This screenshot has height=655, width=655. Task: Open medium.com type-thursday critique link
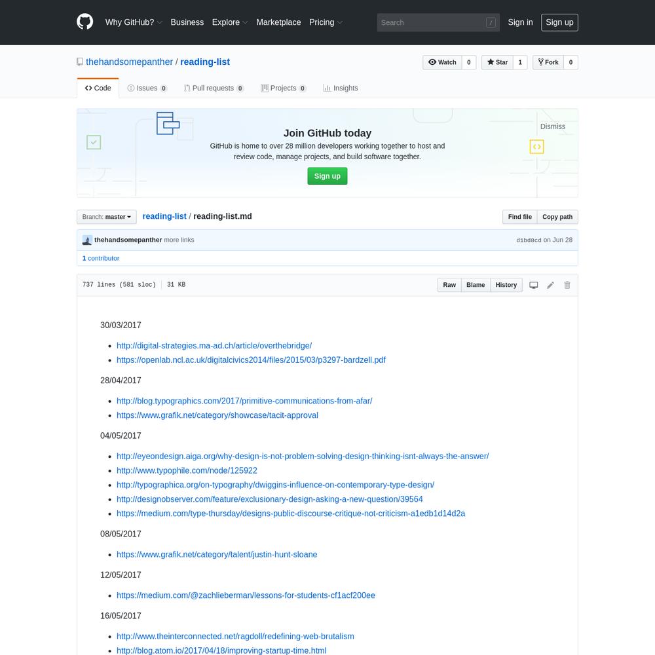(x=291, y=514)
